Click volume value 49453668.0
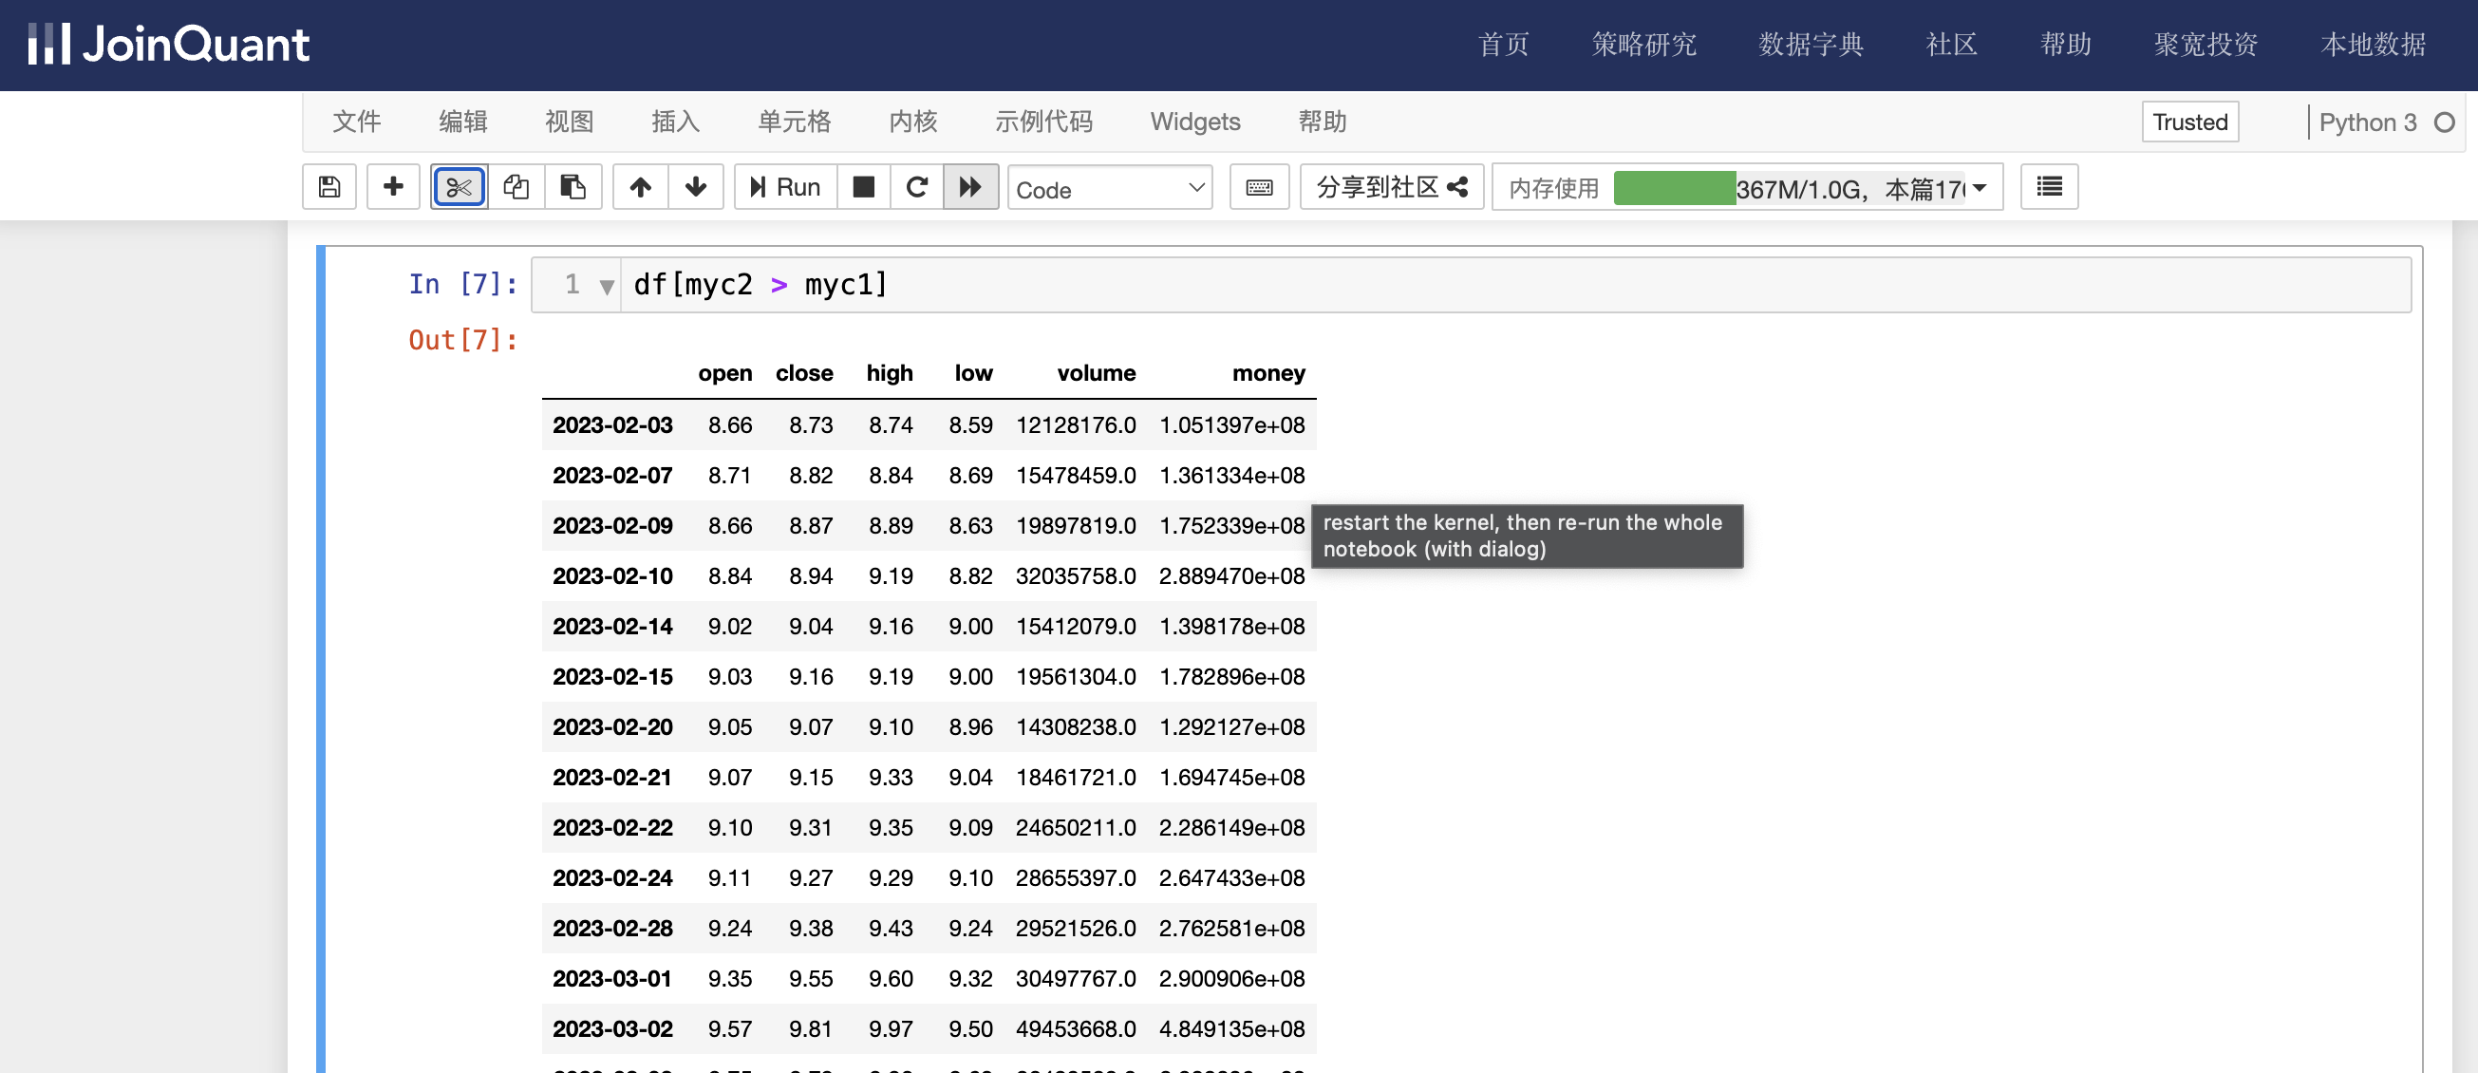This screenshot has width=2478, height=1073. click(x=1076, y=1028)
